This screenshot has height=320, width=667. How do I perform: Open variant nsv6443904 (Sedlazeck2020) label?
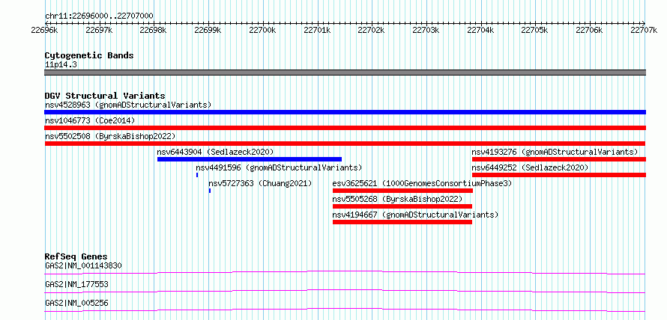(x=215, y=152)
